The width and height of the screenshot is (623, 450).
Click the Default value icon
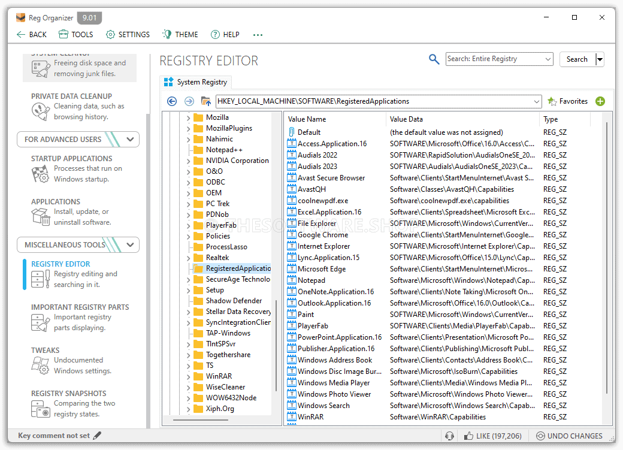coord(292,132)
